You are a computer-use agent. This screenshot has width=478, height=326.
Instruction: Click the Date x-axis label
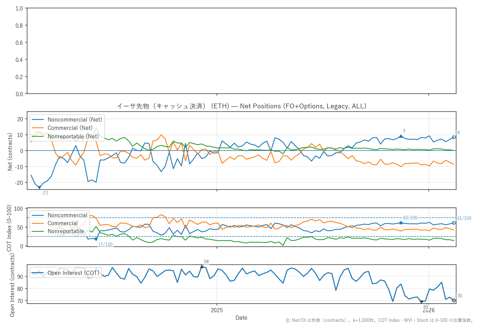pyautogui.click(x=241, y=318)
